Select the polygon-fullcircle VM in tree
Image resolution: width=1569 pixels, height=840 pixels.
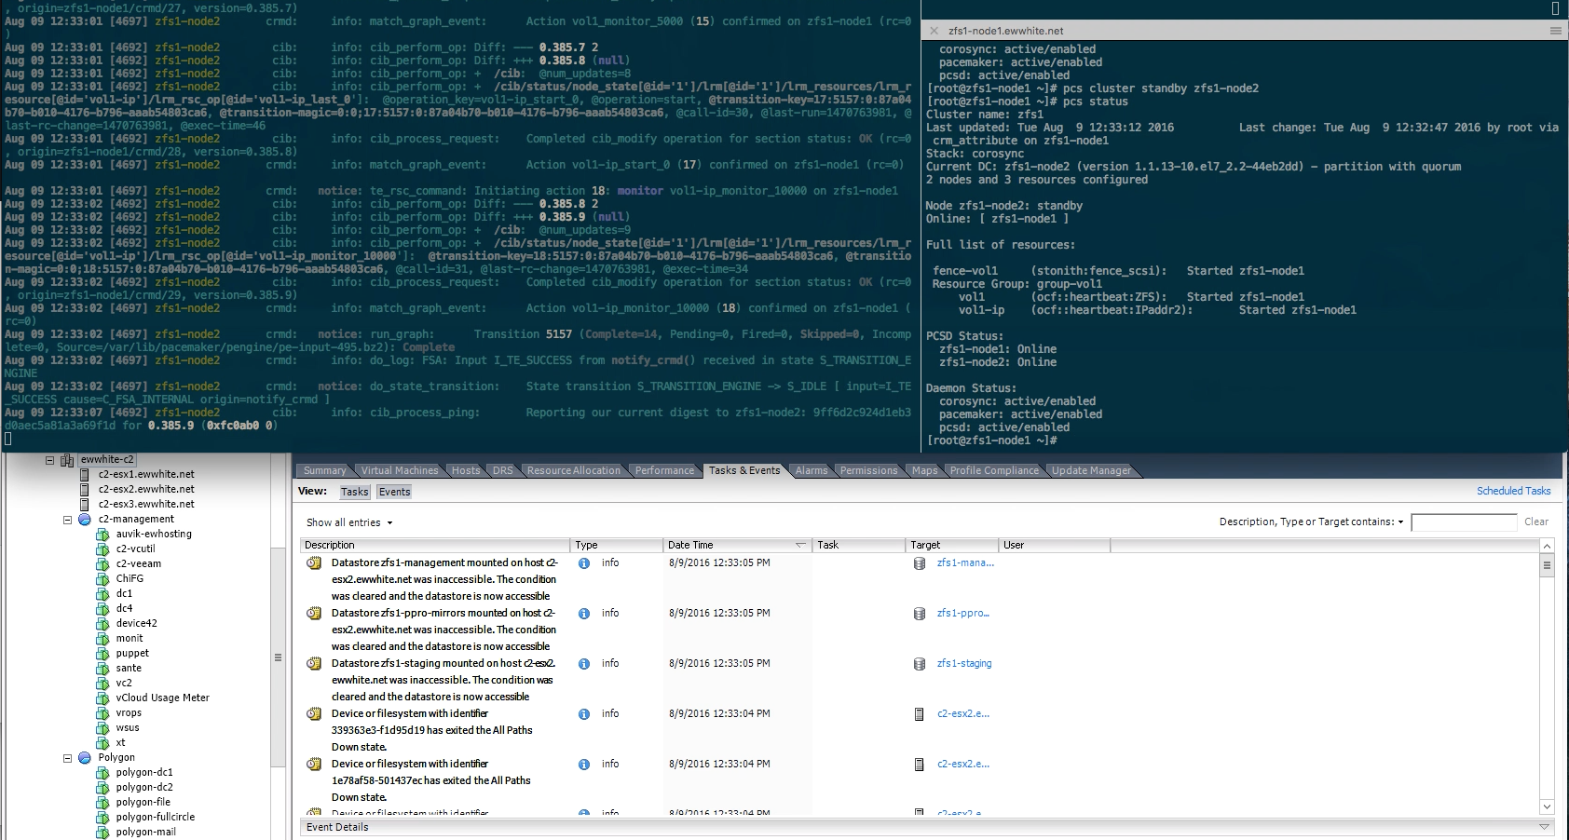(156, 817)
